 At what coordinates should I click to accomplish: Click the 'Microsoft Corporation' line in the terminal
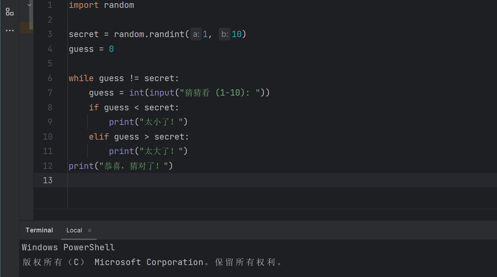pyautogui.click(x=149, y=262)
